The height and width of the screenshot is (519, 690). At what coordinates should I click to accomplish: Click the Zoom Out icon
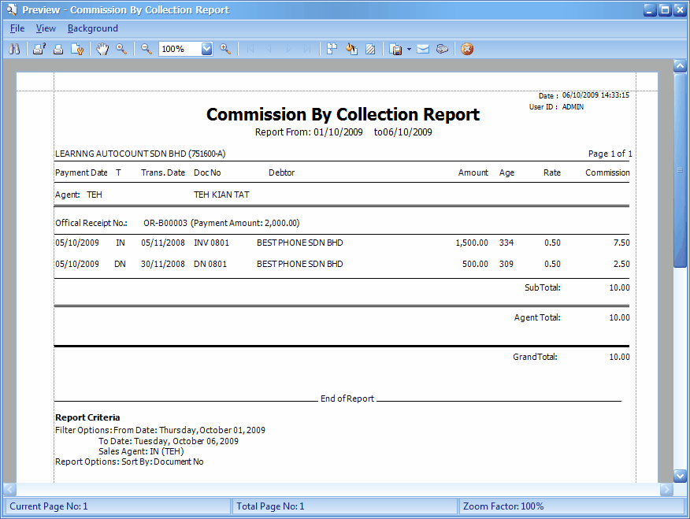[146, 49]
